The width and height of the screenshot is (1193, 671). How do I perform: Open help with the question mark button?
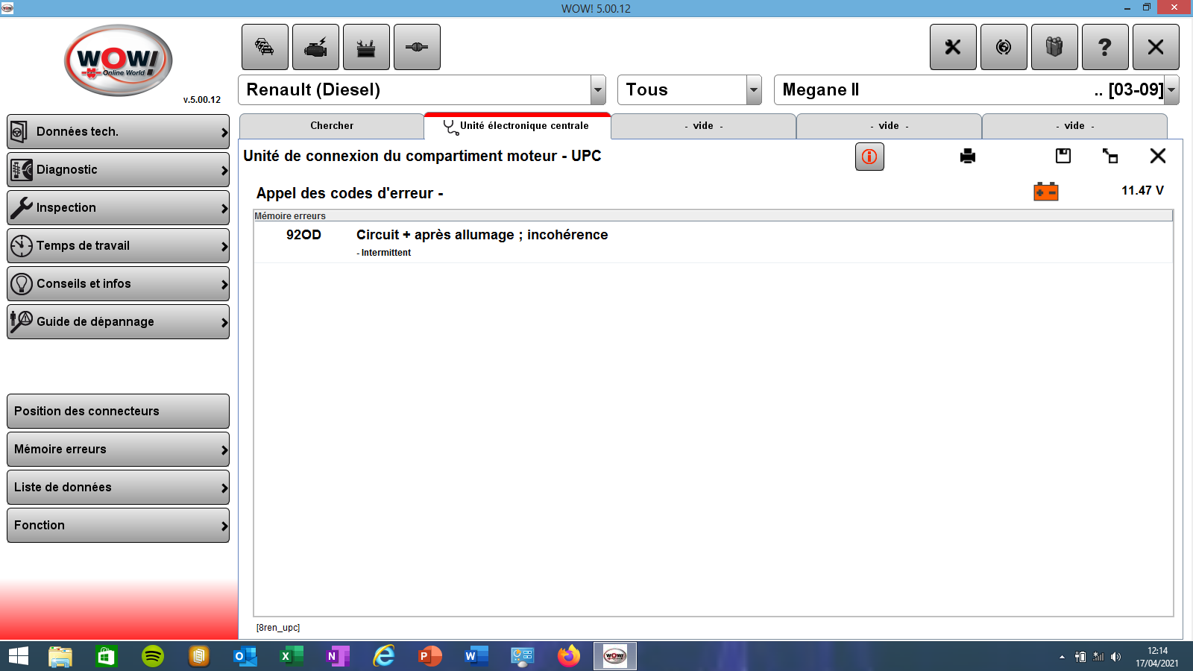(1105, 47)
